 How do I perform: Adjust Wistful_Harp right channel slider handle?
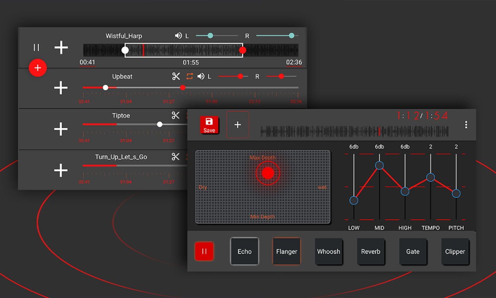[x=291, y=36]
